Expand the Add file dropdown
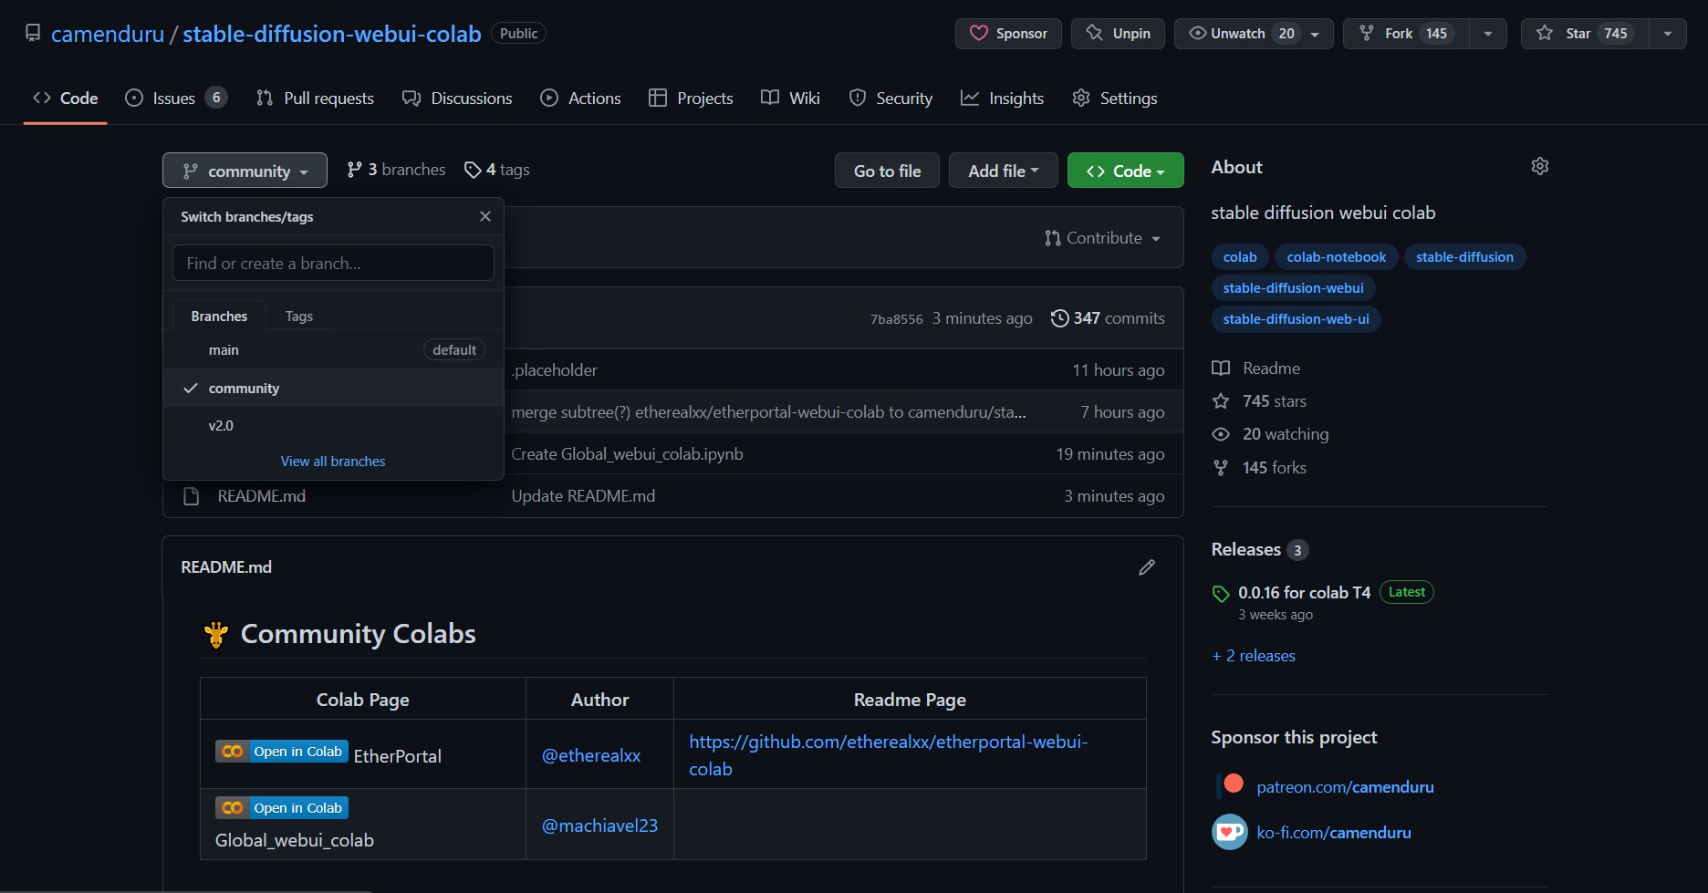1708x893 pixels. pos(1003,171)
